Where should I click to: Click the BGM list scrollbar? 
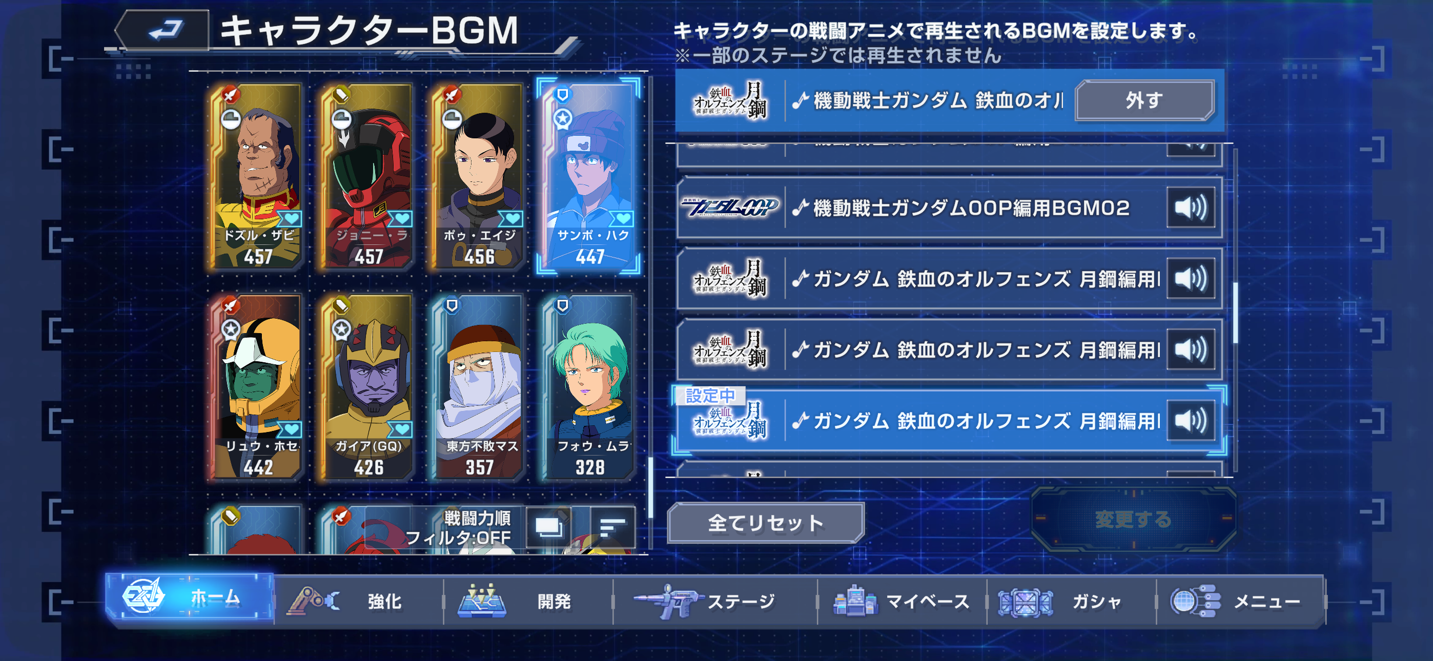click(x=1236, y=312)
